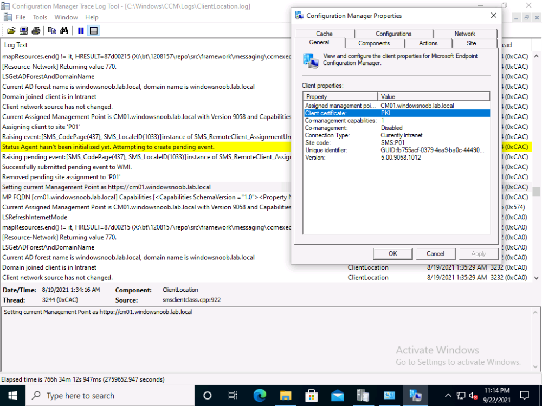The image size is (542, 406).
Task: Click the Value column header
Action: [x=434, y=97]
